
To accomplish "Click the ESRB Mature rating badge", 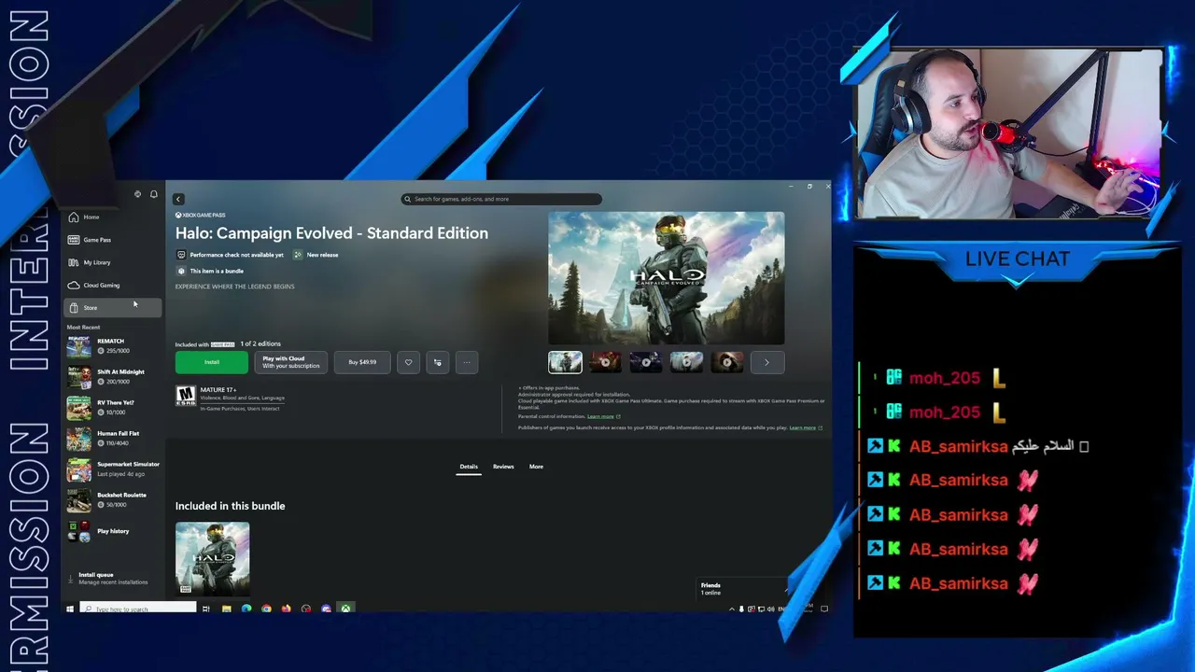I will point(186,396).
